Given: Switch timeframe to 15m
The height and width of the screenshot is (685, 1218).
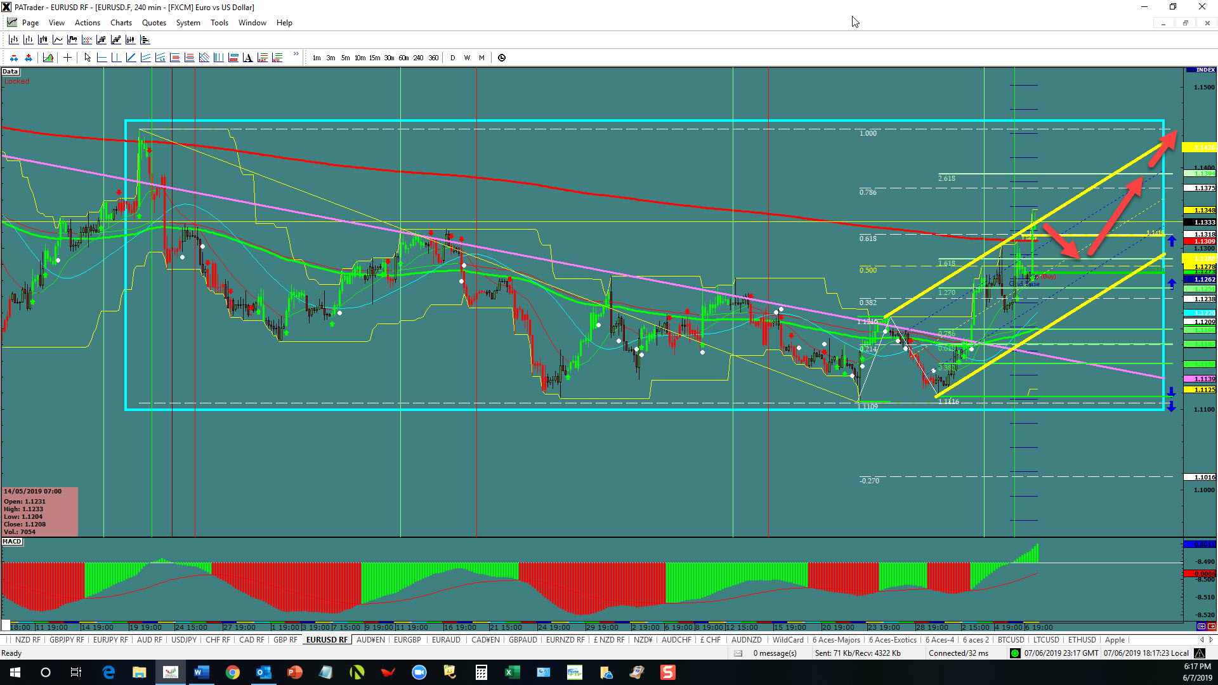Looking at the screenshot, I should tap(374, 58).
